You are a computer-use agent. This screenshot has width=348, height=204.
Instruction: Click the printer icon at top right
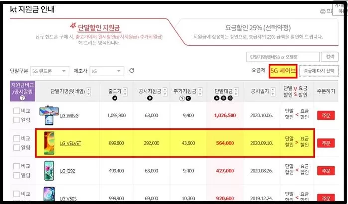click(x=323, y=11)
